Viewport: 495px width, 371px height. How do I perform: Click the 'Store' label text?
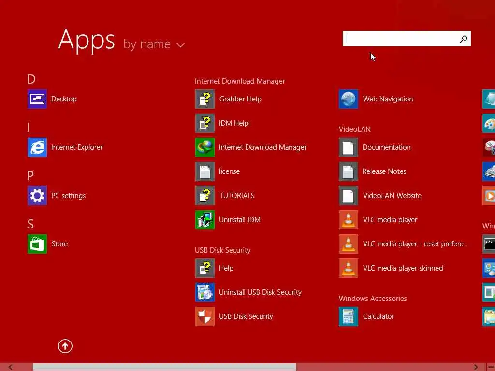pyautogui.click(x=59, y=244)
